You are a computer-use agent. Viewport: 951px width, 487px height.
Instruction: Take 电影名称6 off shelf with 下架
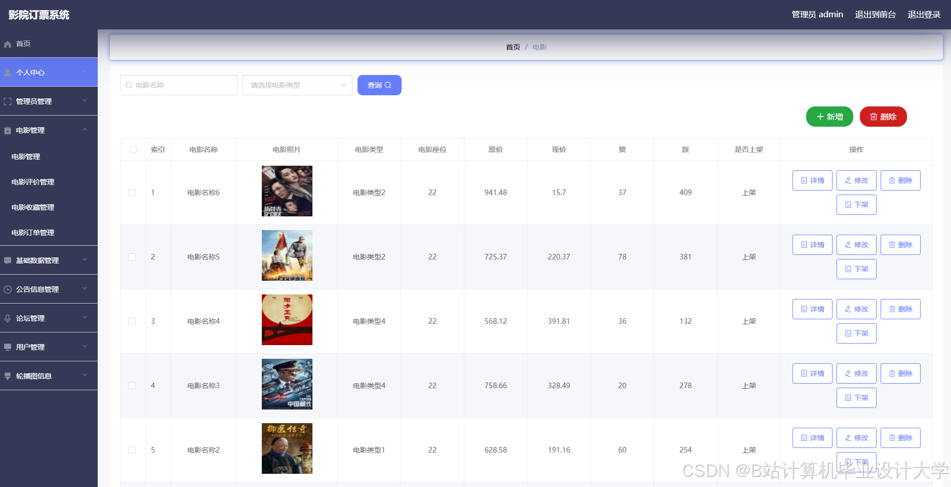point(856,205)
